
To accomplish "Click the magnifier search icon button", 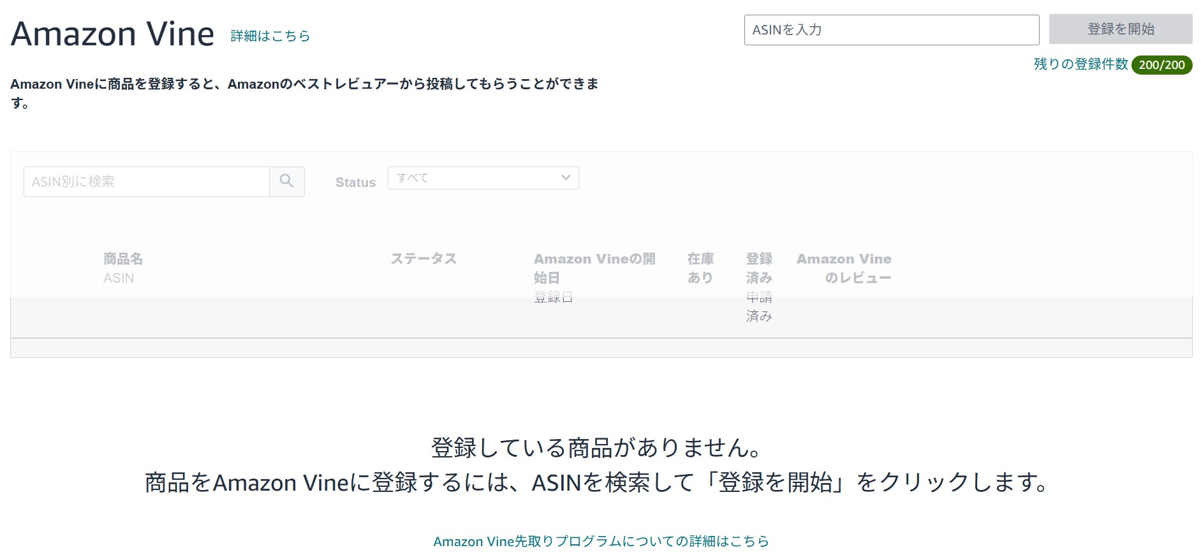I will 287,182.
